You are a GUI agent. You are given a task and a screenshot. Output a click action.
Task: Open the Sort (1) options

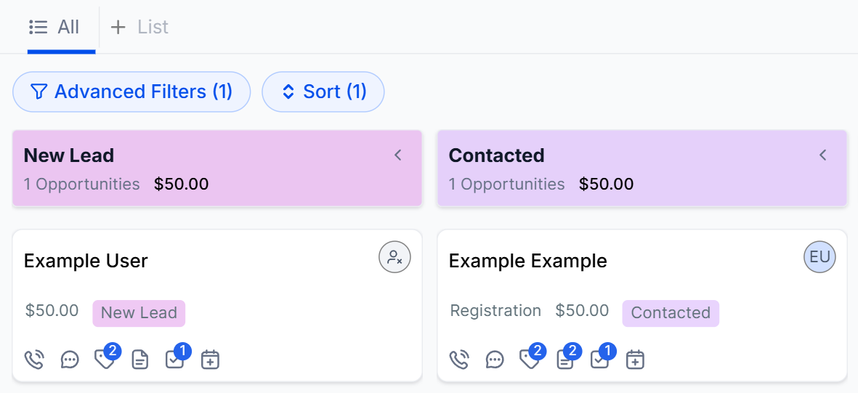click(x=323, y=92)
